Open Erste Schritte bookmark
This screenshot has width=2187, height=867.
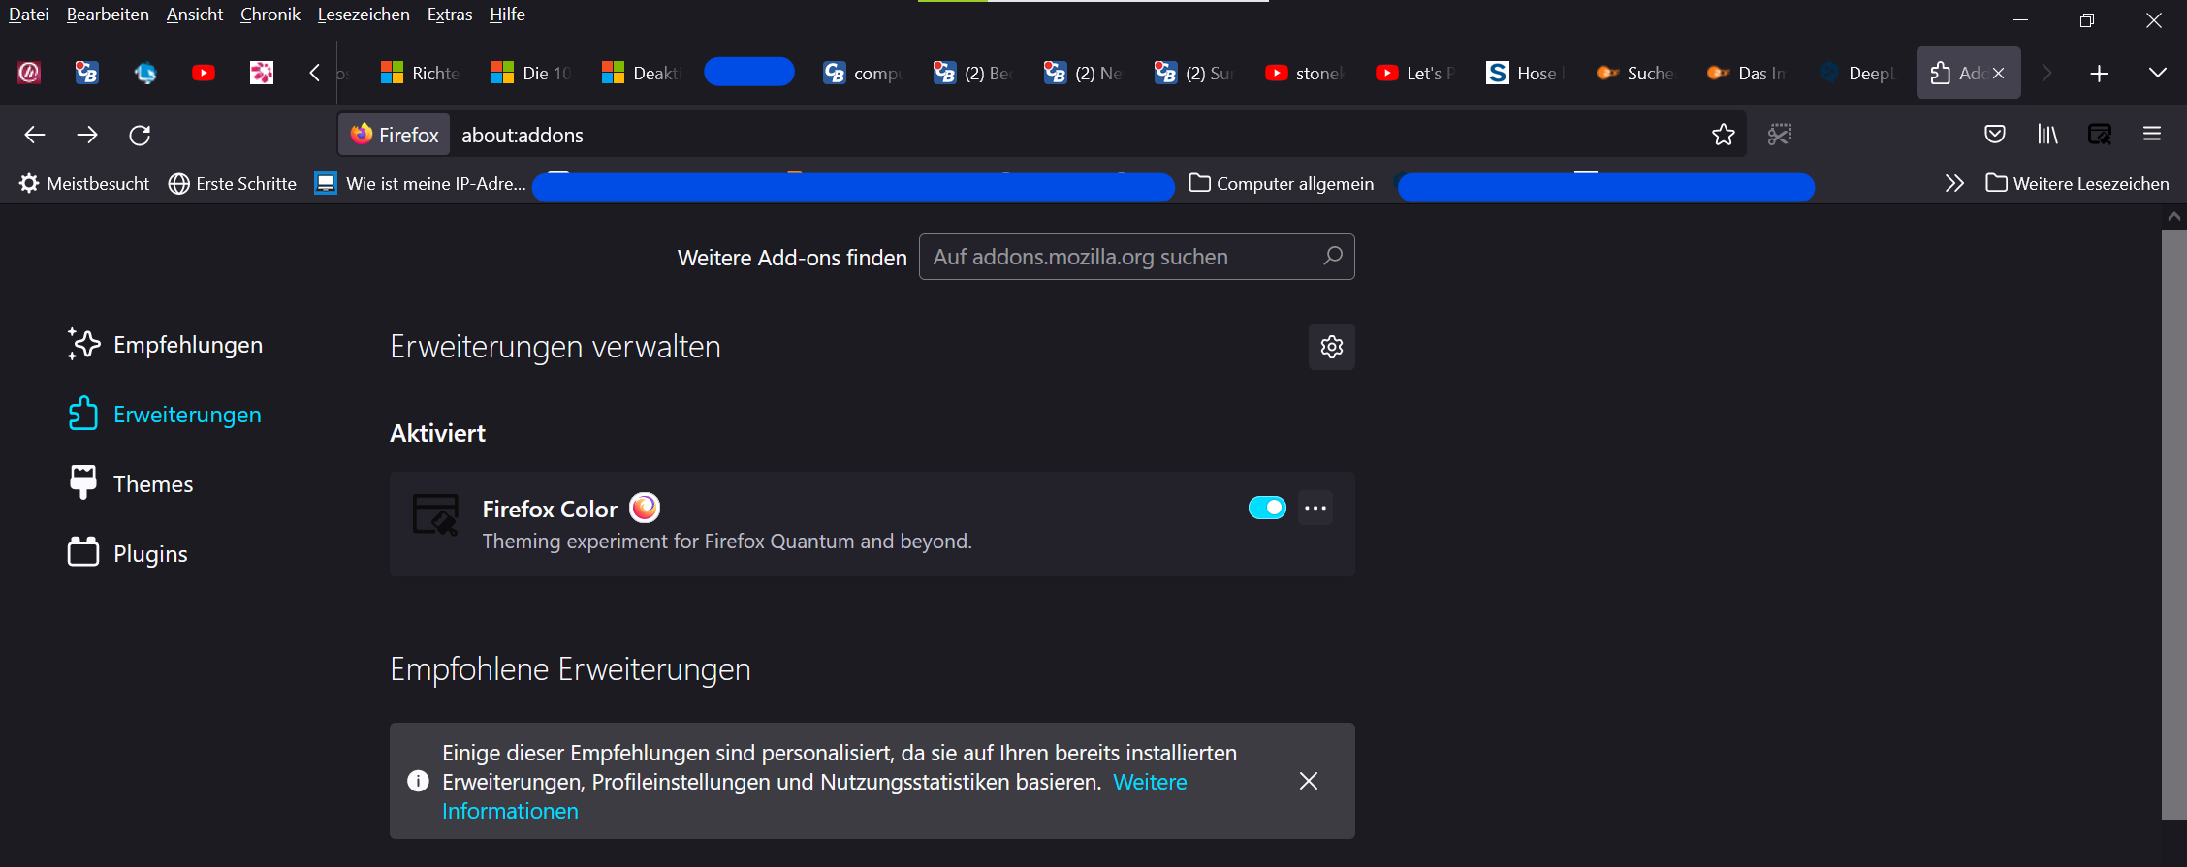[x=233, y=183]
